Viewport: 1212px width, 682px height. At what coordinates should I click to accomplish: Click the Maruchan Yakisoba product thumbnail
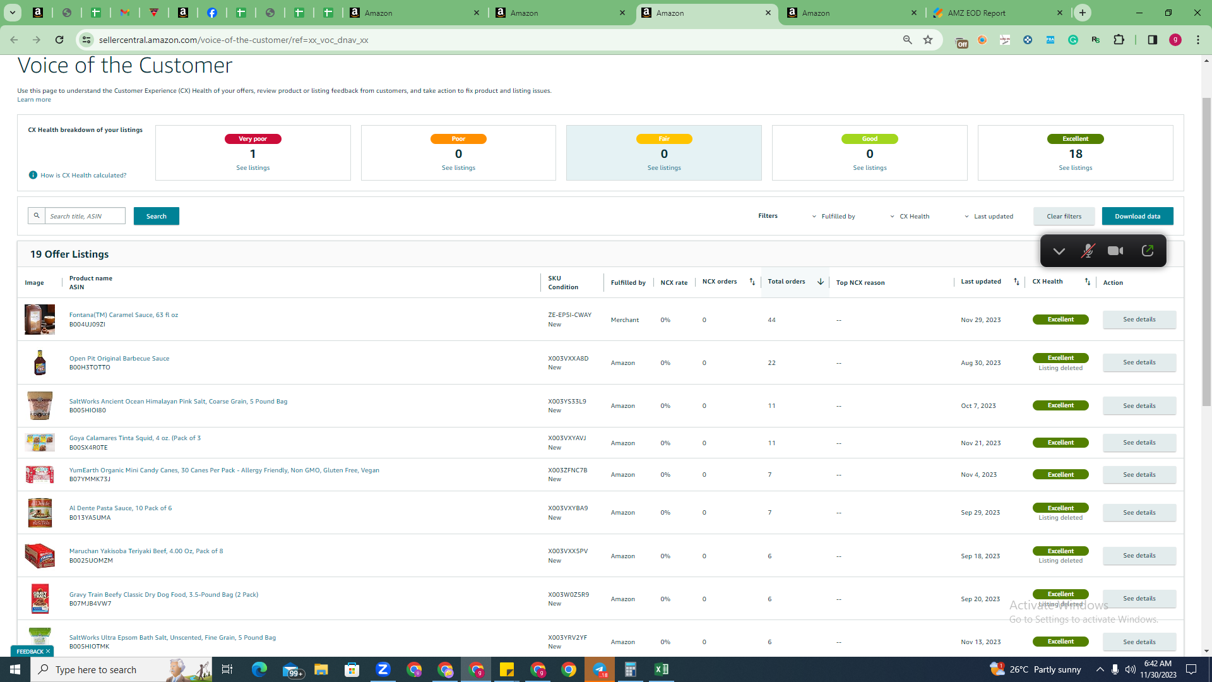[40, 556]
